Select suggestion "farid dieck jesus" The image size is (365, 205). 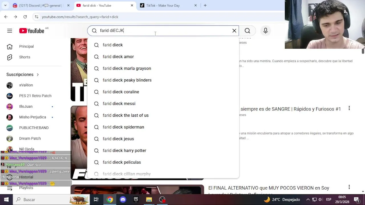pos(163,139)
